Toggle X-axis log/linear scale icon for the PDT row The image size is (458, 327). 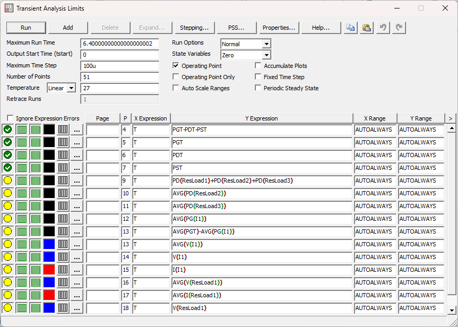pyautogui.click(x=22, y=155)
